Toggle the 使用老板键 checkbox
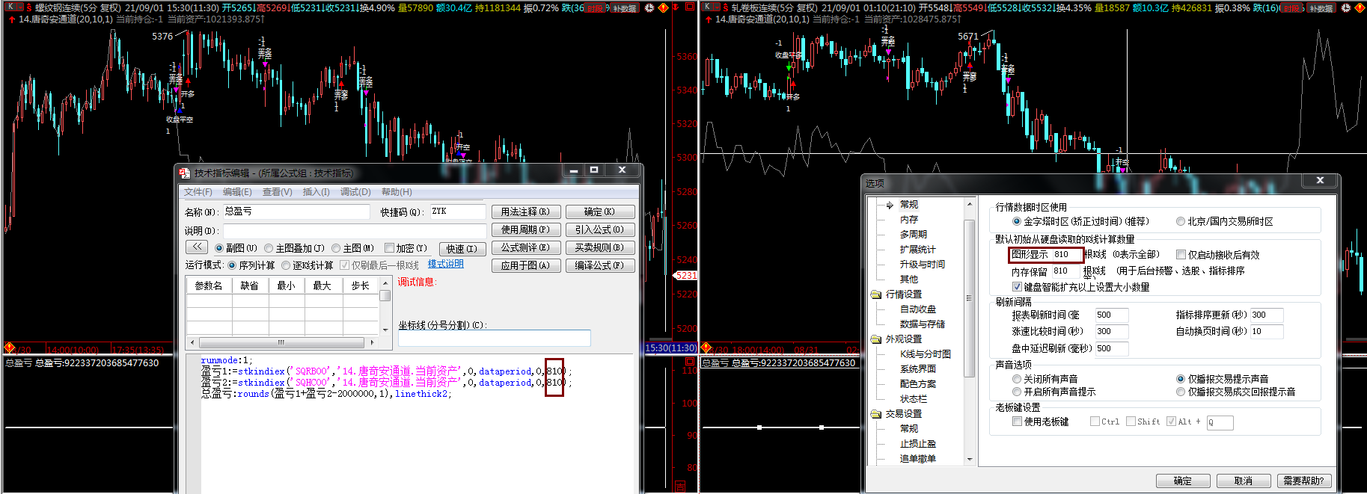1367x494 pixels. 1017,422
